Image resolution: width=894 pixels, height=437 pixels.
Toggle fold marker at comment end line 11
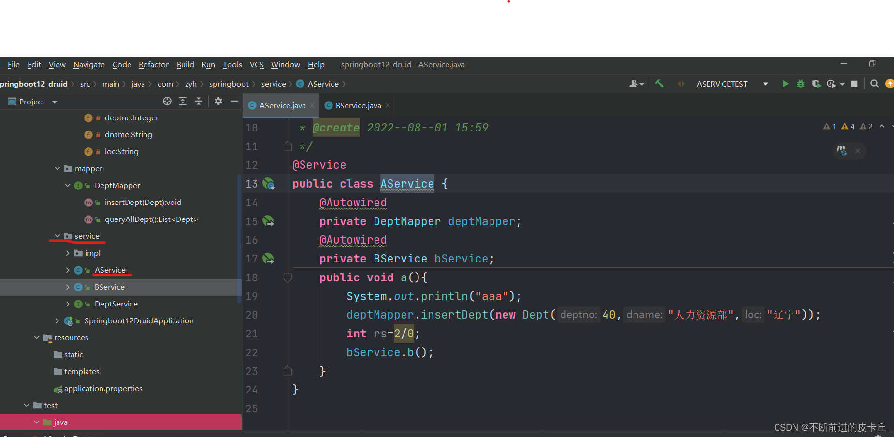pyautogui.click(x=288, y=146)
